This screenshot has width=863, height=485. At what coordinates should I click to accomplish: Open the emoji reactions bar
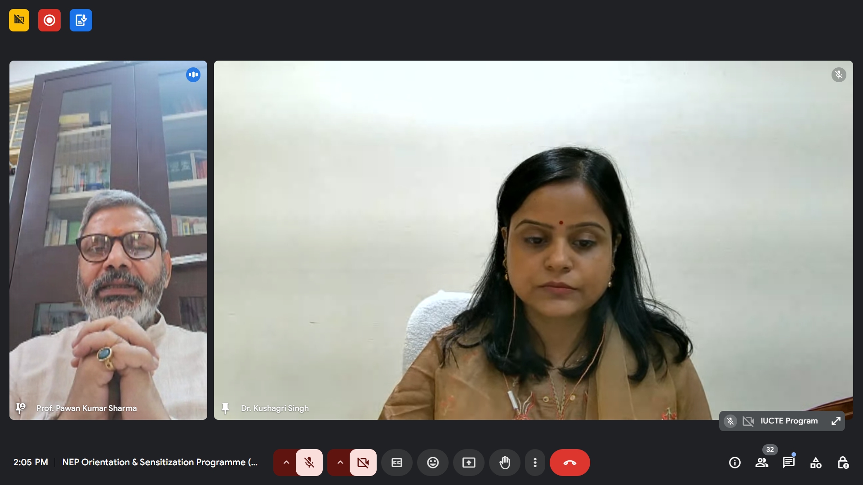(x=433, y=463)
